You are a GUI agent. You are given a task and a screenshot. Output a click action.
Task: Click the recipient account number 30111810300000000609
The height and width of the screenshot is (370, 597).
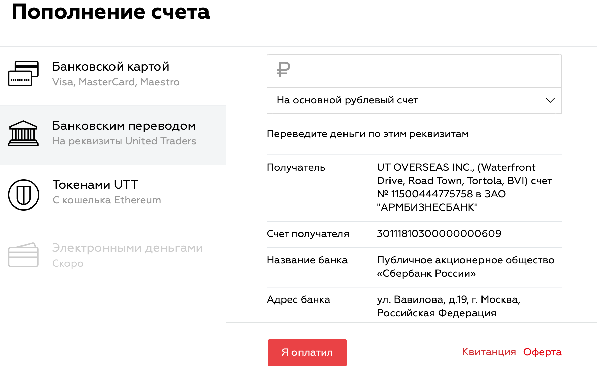coord(439,234)
